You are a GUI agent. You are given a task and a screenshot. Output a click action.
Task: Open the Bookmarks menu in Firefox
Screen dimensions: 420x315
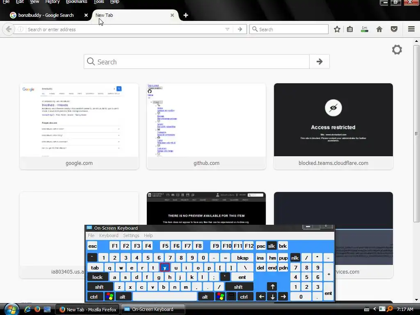(77, 2)
